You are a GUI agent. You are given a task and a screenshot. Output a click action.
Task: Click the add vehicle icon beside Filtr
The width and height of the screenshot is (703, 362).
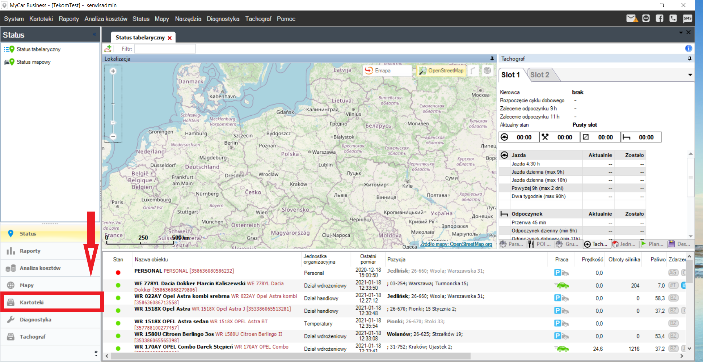click(108, 48)
